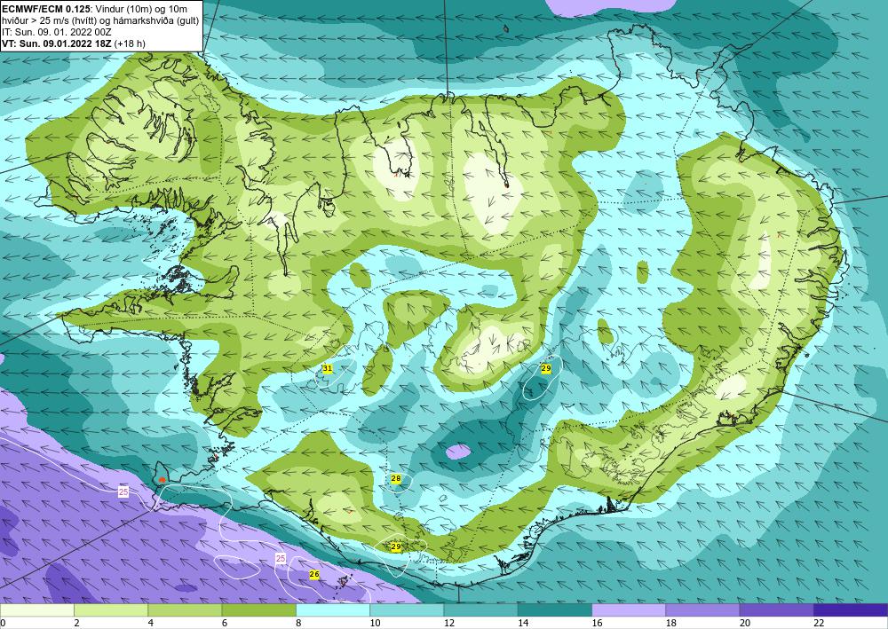Select the 20–22 m/s violet legend swatch

point(776,610)
